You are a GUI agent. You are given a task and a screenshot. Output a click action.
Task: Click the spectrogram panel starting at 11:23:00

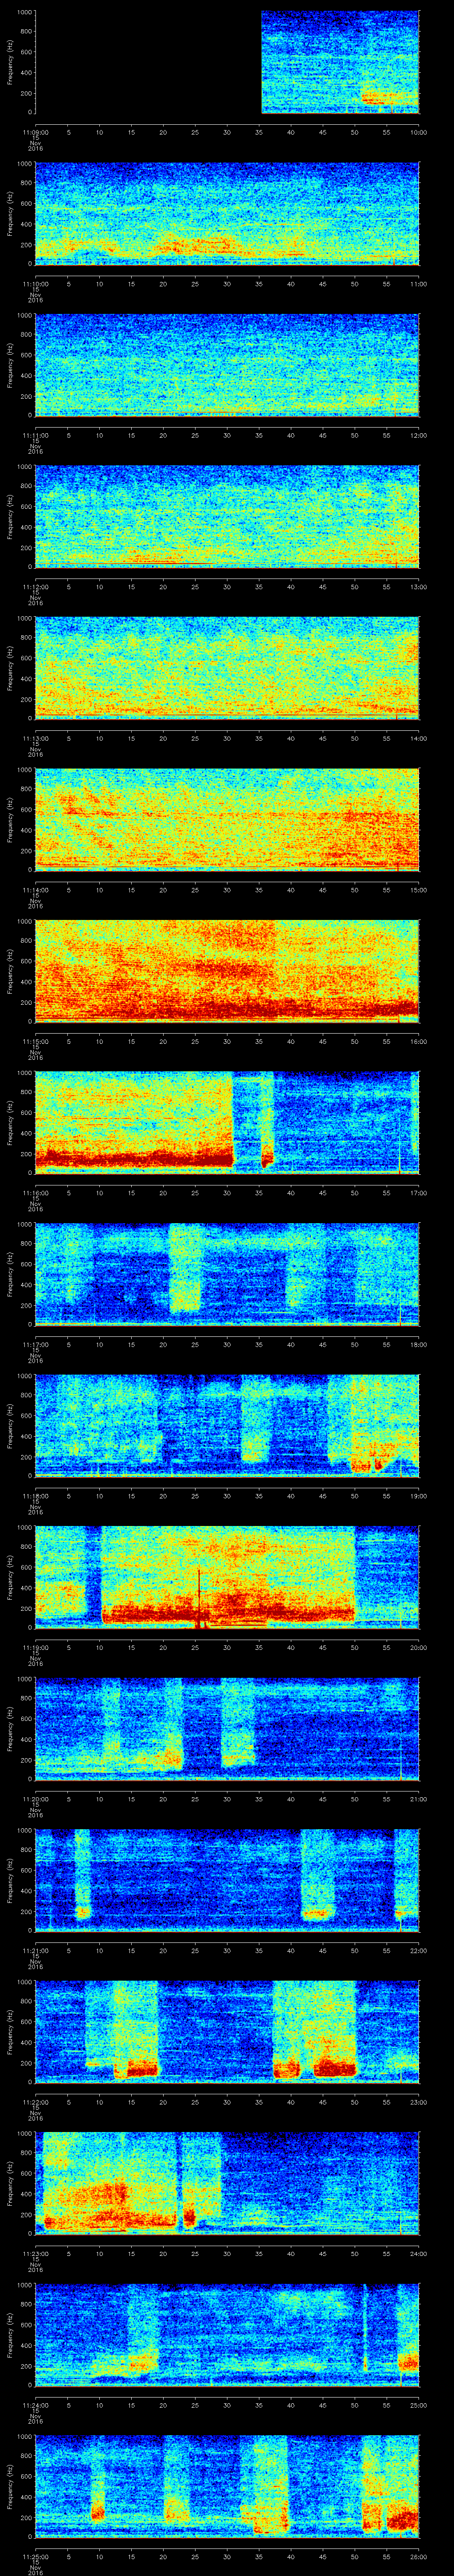coord(227,2183)
